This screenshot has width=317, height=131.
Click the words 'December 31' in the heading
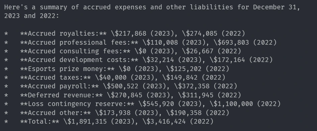pos(275,7)
